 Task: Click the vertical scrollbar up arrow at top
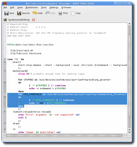click(130, 24)
